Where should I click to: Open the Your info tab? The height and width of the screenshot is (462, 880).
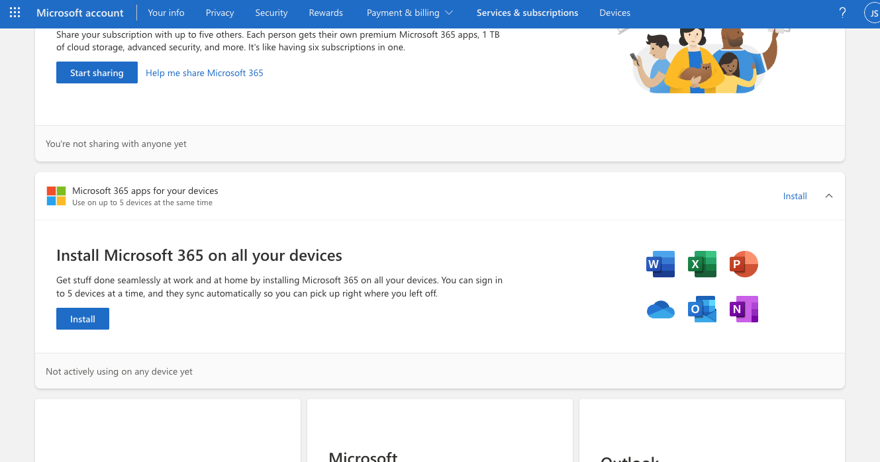click(166, 13)
